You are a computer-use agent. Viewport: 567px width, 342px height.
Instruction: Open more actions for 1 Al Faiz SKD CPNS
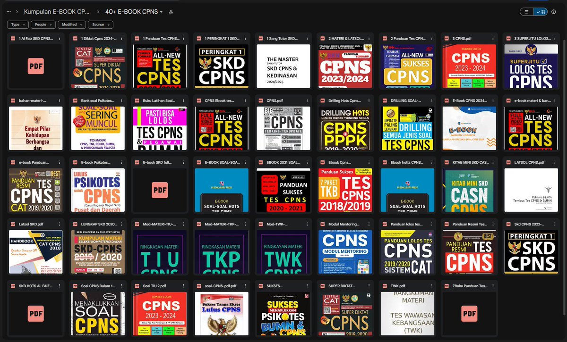point(59,39)
